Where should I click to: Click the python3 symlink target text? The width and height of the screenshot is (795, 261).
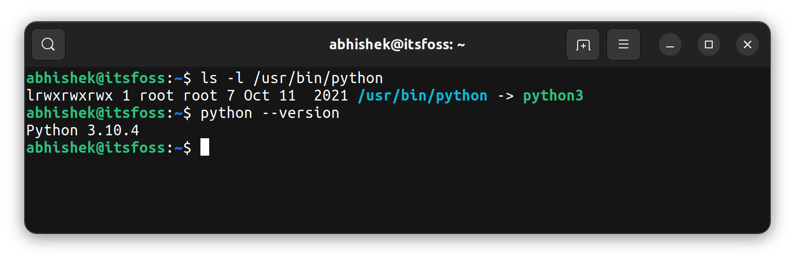(x=553, y=96)
